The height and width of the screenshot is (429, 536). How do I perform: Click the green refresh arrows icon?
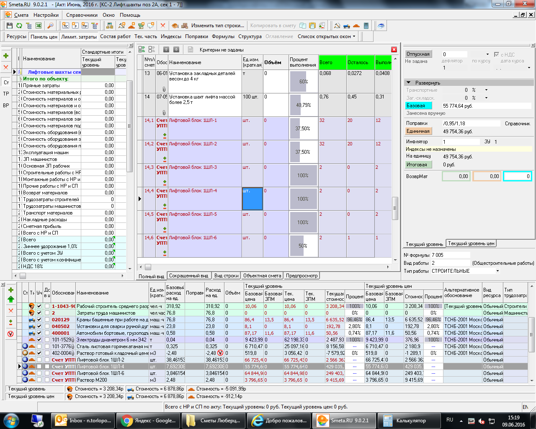[x=19, y=26]
